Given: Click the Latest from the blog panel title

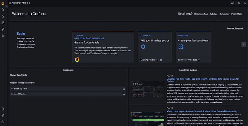Looking at the screenshot, I should click(x=188, y=70).
